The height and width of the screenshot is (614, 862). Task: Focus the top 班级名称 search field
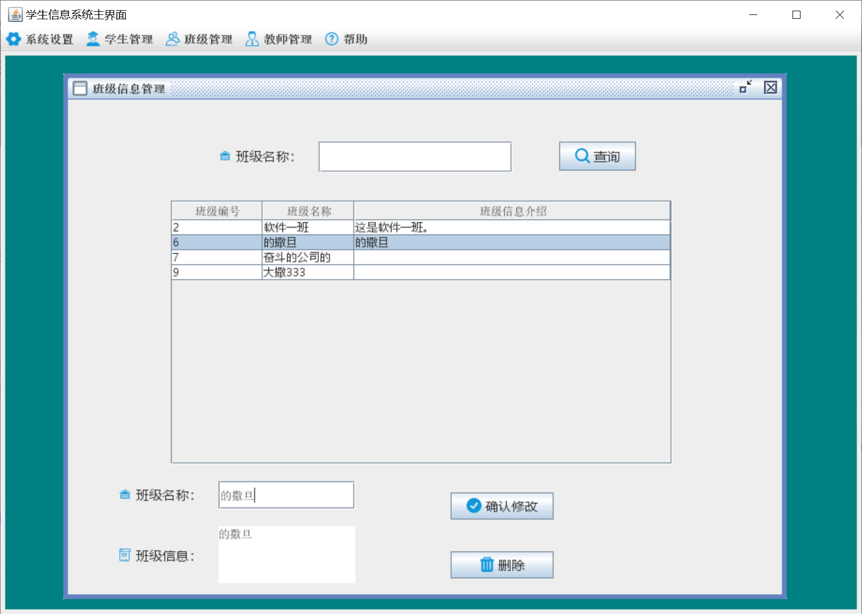click(x=415, y=157)
